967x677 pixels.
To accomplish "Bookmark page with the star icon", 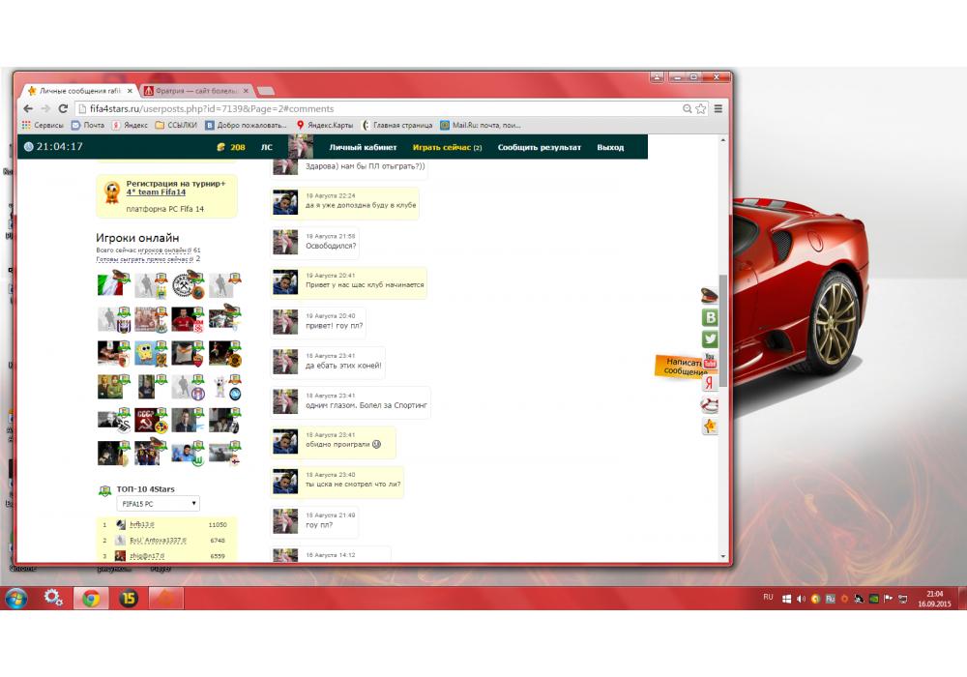I will (x=701, y=109).
